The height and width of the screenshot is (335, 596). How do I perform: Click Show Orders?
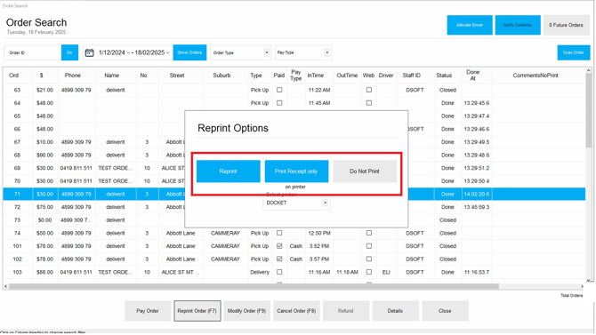point(189,52)
